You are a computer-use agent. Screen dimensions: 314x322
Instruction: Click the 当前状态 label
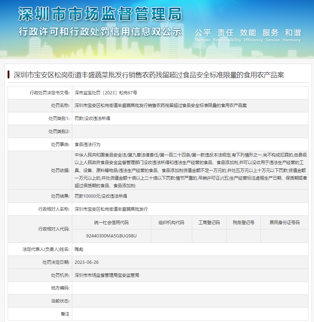point(60,301)
